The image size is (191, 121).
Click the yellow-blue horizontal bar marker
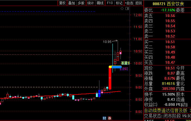click(x=115, y=67)
